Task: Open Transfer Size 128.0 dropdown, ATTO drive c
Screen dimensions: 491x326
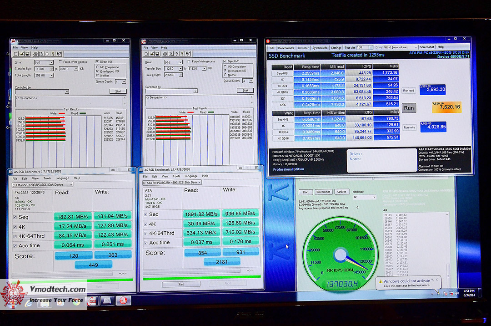Action: pyautogui.click(x=51, y=69)
